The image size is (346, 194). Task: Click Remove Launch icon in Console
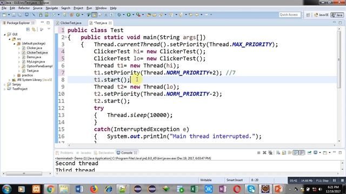pyautogui.click(x=264, y=153)
